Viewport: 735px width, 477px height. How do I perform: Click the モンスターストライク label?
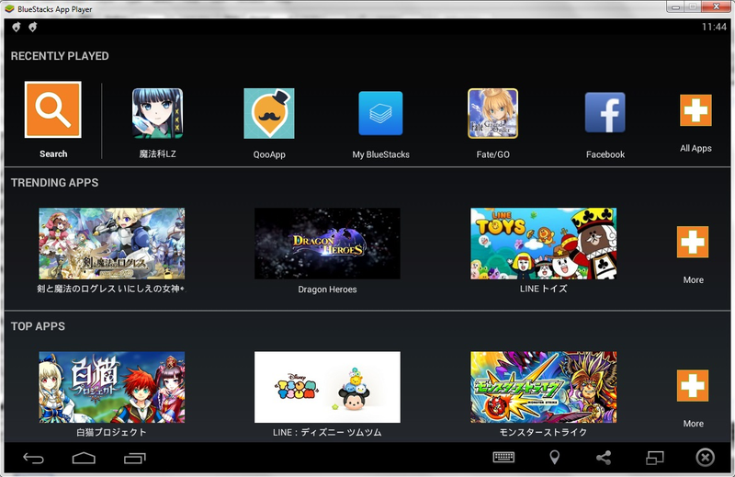coord(543,432)
